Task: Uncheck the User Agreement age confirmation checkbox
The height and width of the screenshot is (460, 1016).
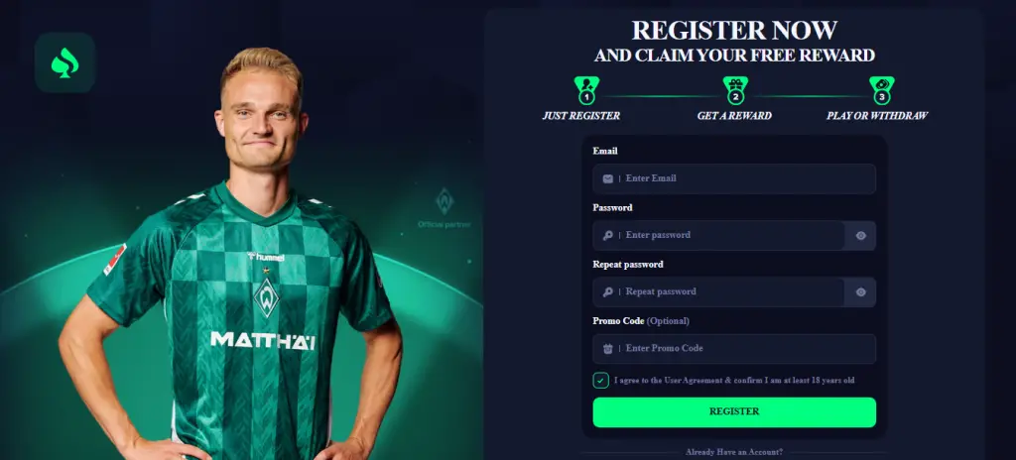Action: pos(600,381)
